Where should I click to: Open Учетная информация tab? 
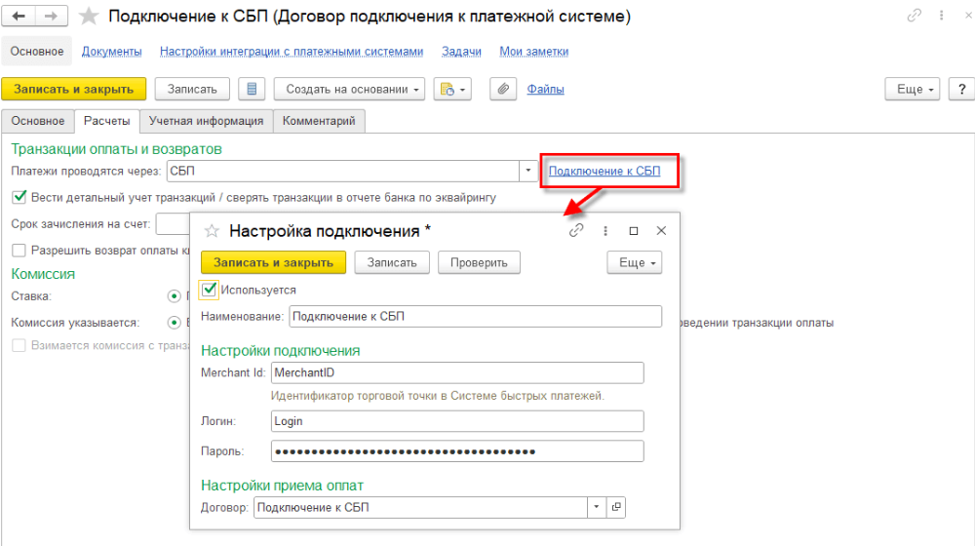click(207, 121)
